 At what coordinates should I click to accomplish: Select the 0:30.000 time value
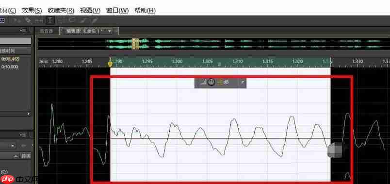[x=10, y=67]
